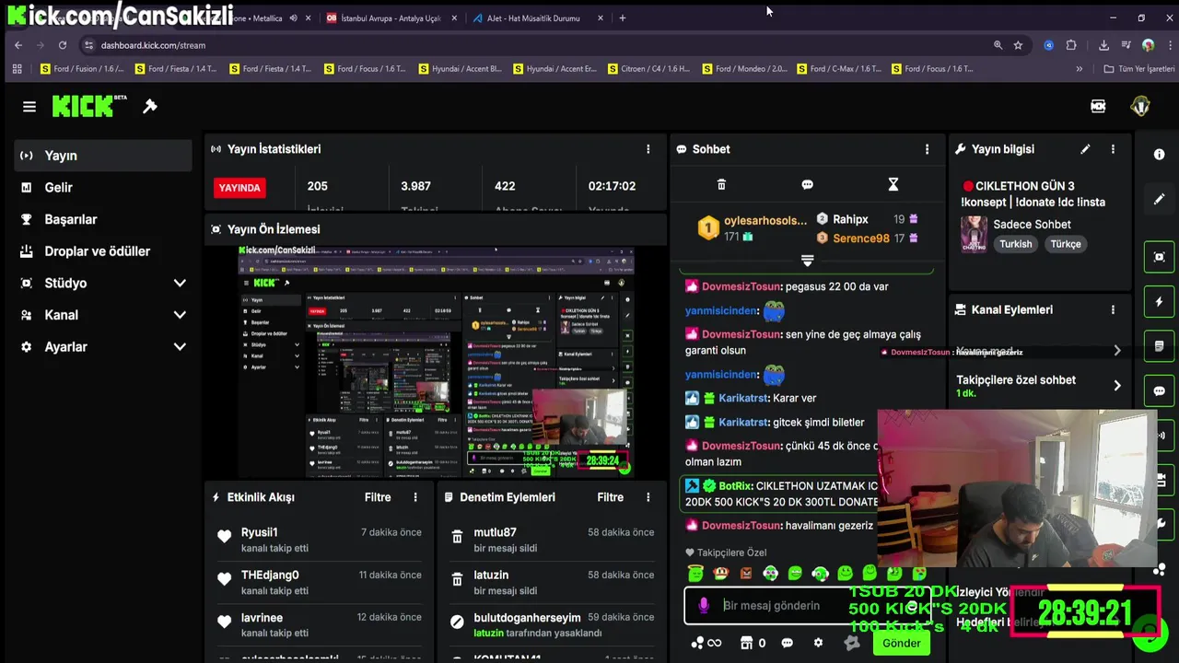The height and width of the screenshot is (663, 1179).
Task: Click the info icon in right rail
Action: (x=1159, y=155)
